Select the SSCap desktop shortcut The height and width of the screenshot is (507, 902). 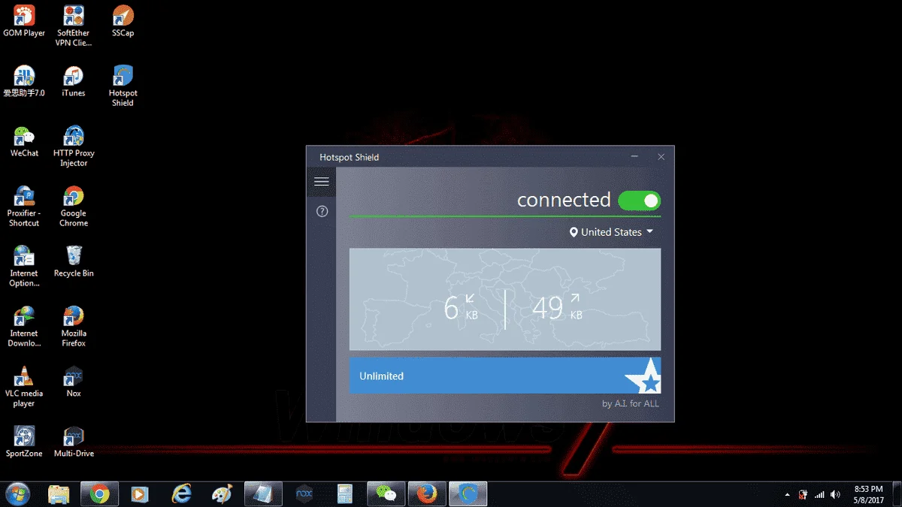tap(123, 21)
